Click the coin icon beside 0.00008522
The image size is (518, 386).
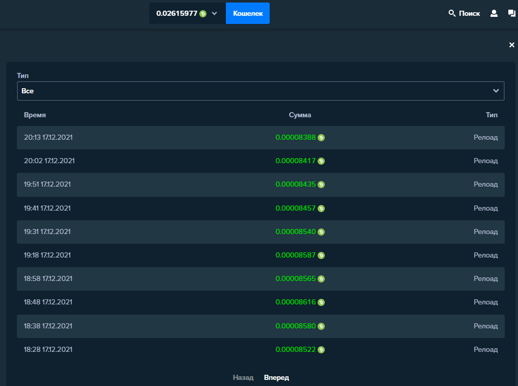(x=321, y=350)
